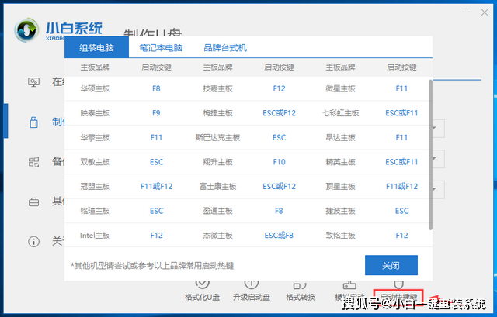Select the 华硕主板 cell
Image resolution: width=497 pixels, height=317 pixels.
coord(95,88)
